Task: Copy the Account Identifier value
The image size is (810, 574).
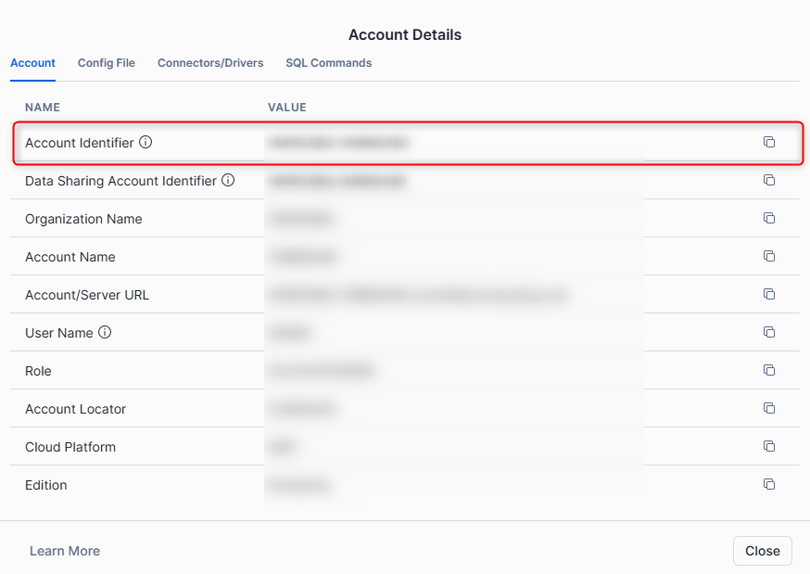Action: point(768,142)
